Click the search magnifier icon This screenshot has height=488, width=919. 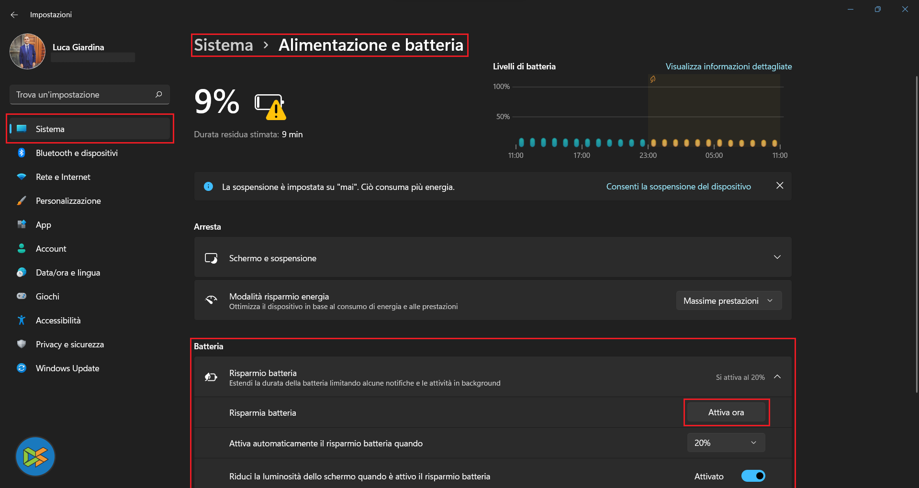point(159,95)
